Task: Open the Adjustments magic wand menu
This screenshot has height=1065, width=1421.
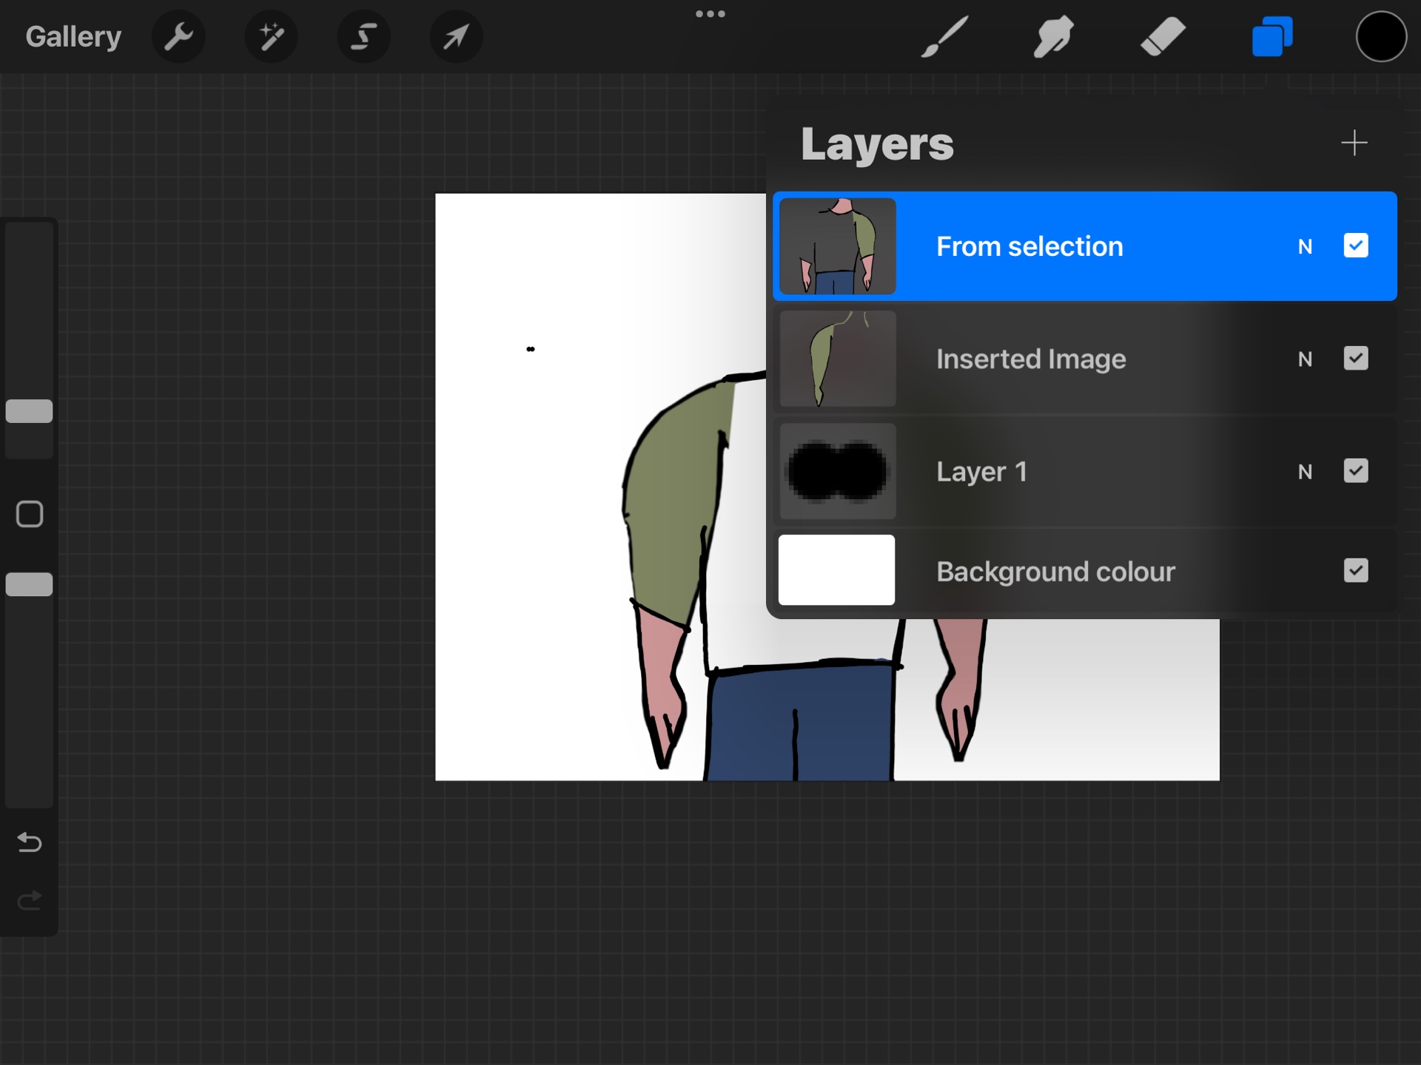Action: point(271,35)
